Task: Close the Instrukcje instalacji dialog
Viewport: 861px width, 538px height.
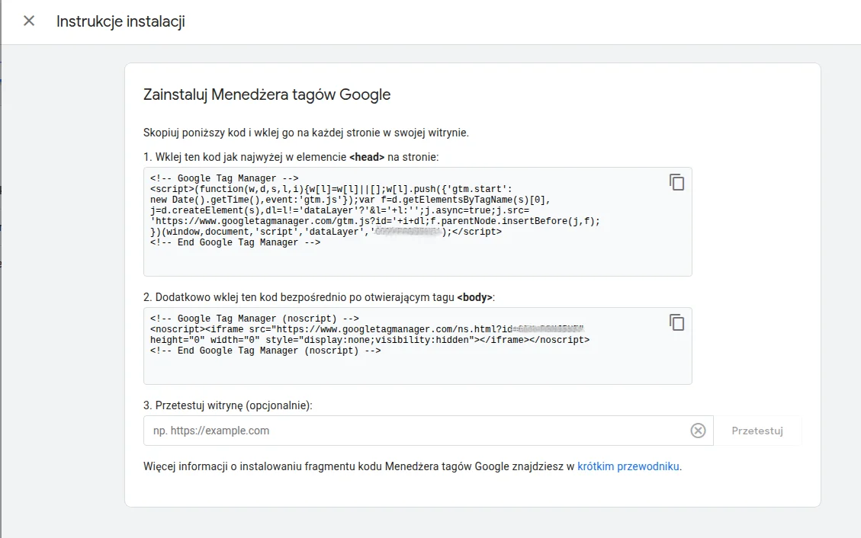Action: click(29, 21)
